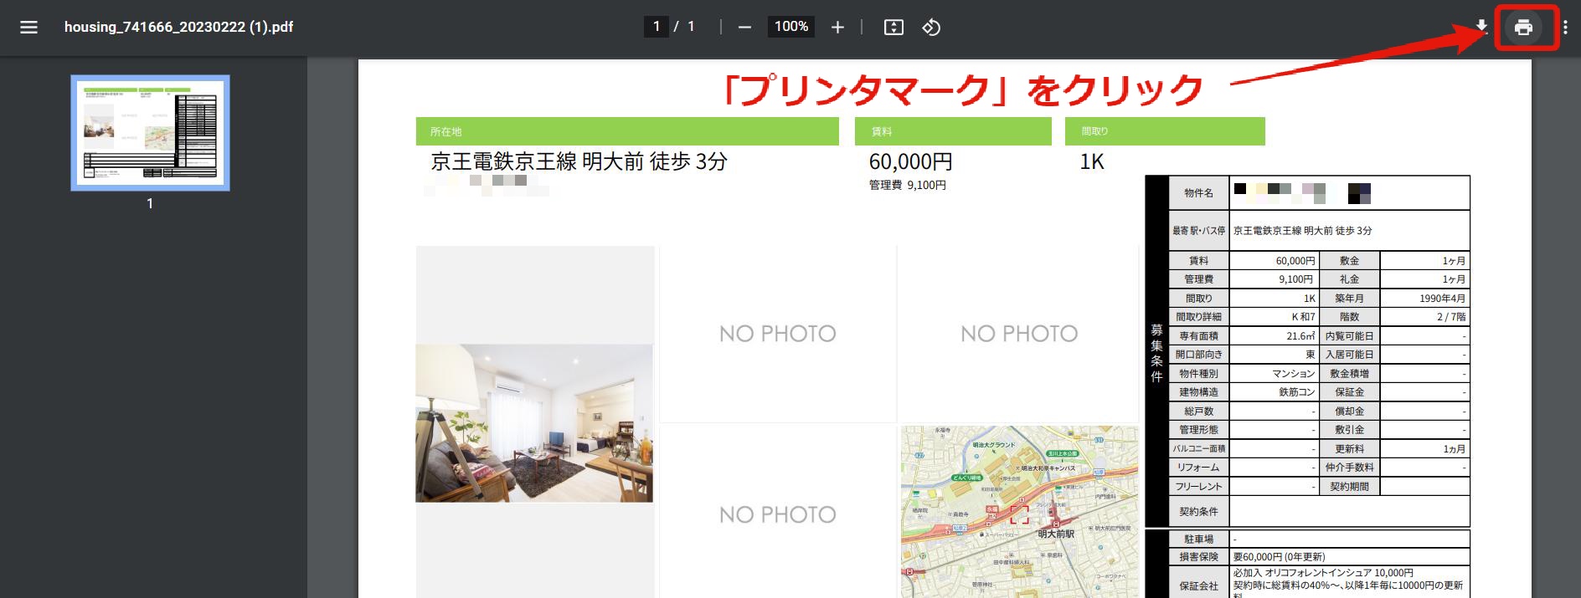Click the 仲介手数料 label

(x=1349, y=468)
